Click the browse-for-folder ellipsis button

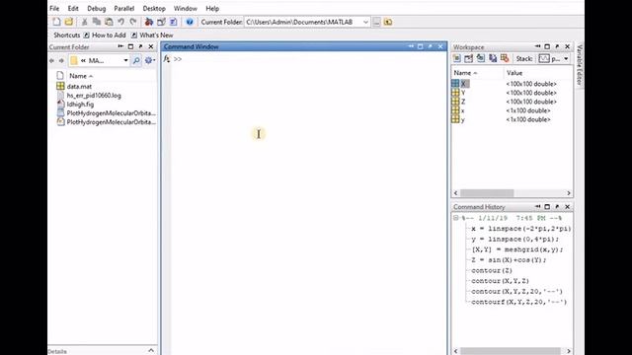pos(376,22)
